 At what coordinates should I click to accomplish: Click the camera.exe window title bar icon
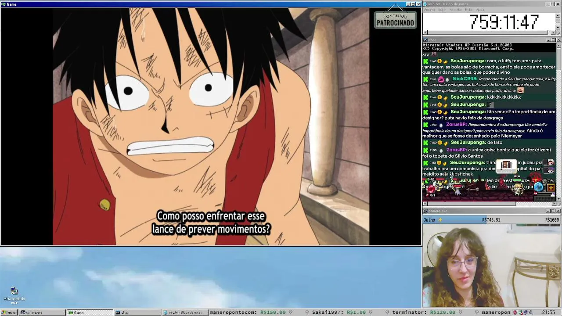(425, 211)
